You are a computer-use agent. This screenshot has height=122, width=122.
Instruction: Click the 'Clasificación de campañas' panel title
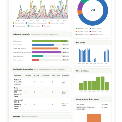click(x=23, y=69)
